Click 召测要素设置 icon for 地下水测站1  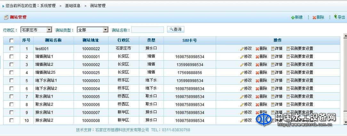[x=288, y=81]
